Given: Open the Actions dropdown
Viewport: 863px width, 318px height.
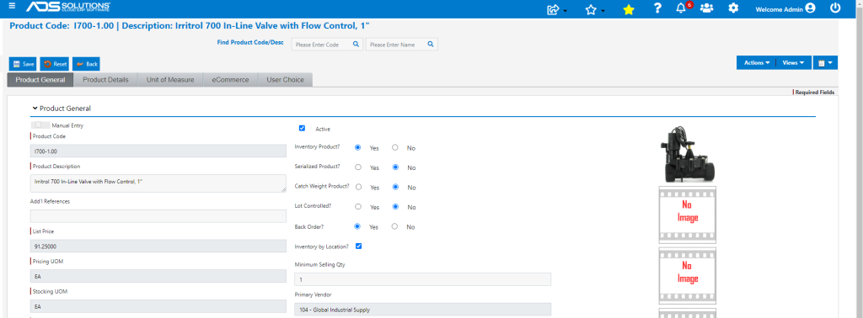Looking at the screenshot, I should 757,62.
